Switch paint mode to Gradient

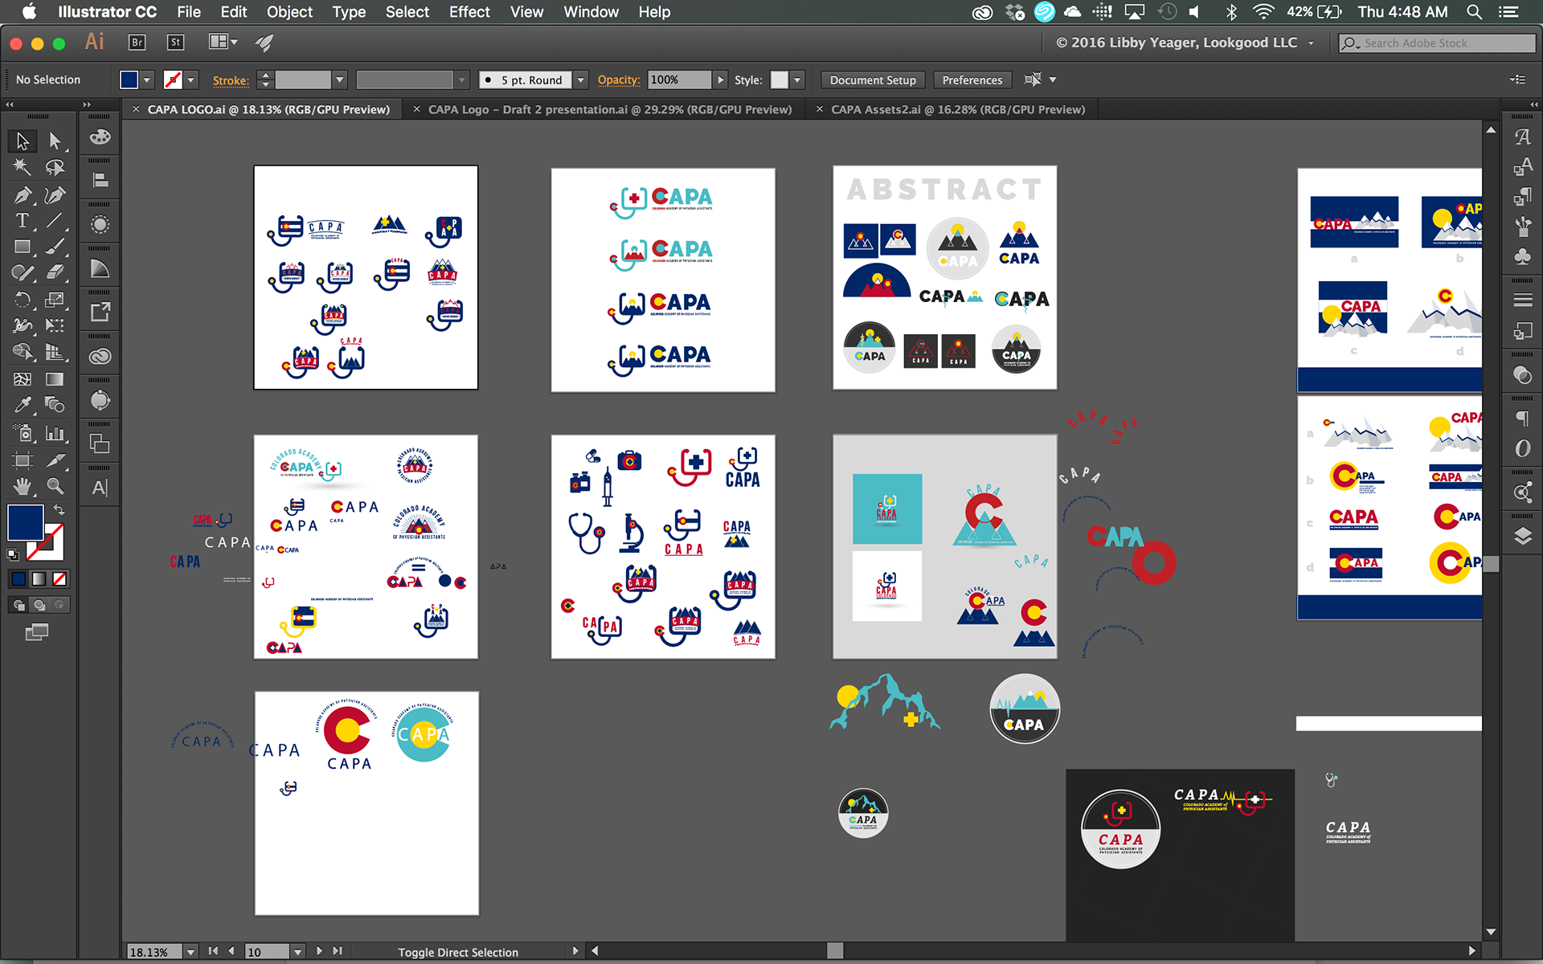39,578
